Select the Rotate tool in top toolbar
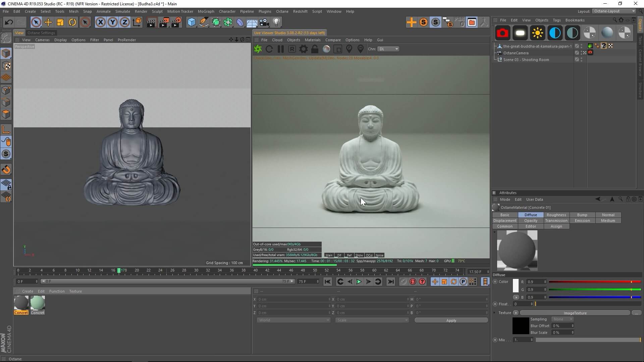This screenshot has height=362, width=644. click(x=72, y=22)
